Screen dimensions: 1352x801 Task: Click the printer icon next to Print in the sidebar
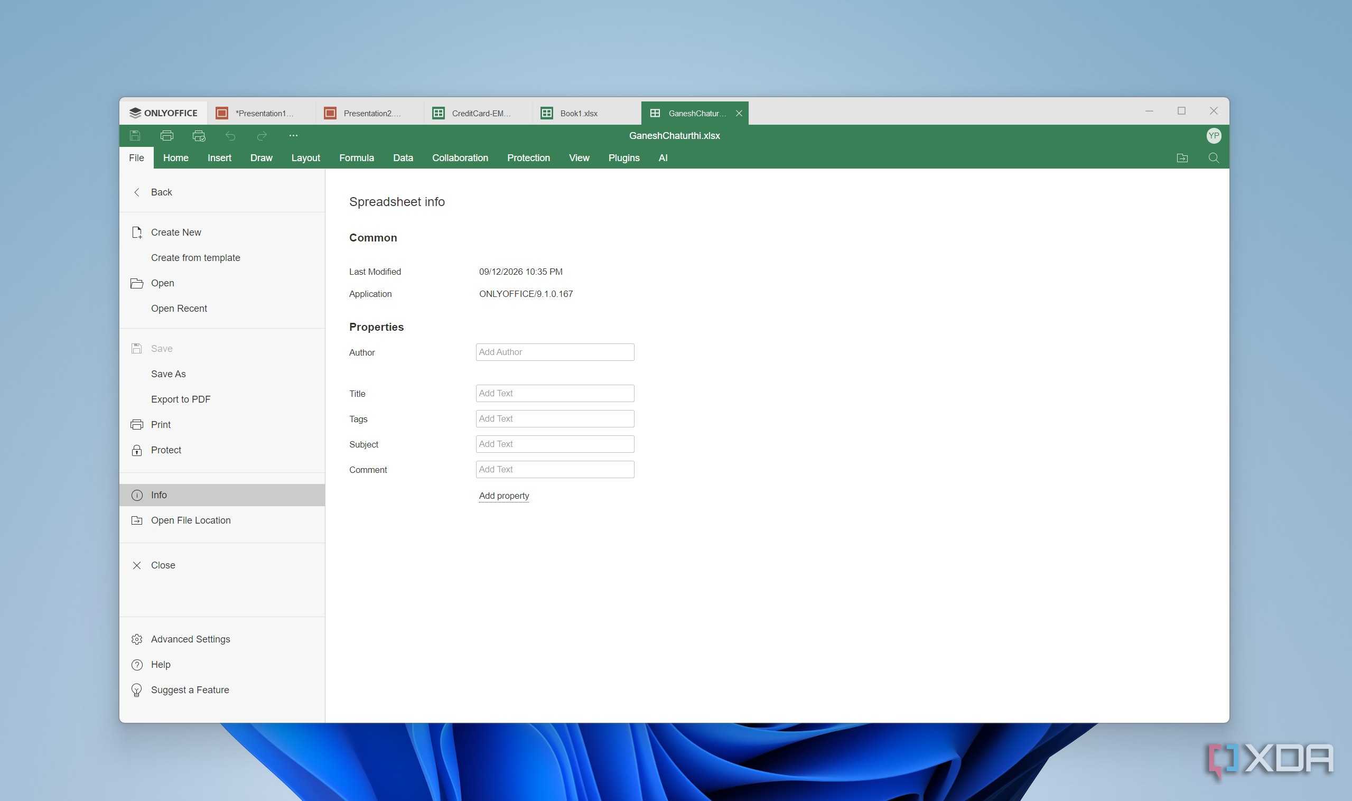[x=136, y=425]
